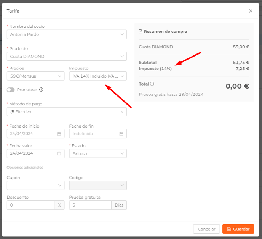This screenshot has width=262, height=239.
Task: Open the Impuesto dropdown showing IVA 14%
Action: (98, 76)
